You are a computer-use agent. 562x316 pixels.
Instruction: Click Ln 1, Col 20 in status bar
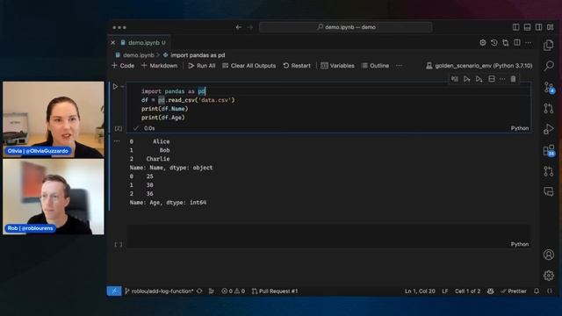[420, 291]
